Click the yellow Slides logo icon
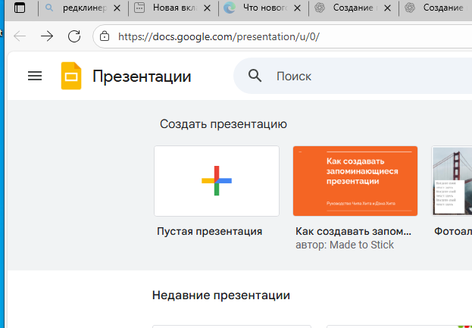This screenshot has width=472, height=328. (x=71, y=76)
